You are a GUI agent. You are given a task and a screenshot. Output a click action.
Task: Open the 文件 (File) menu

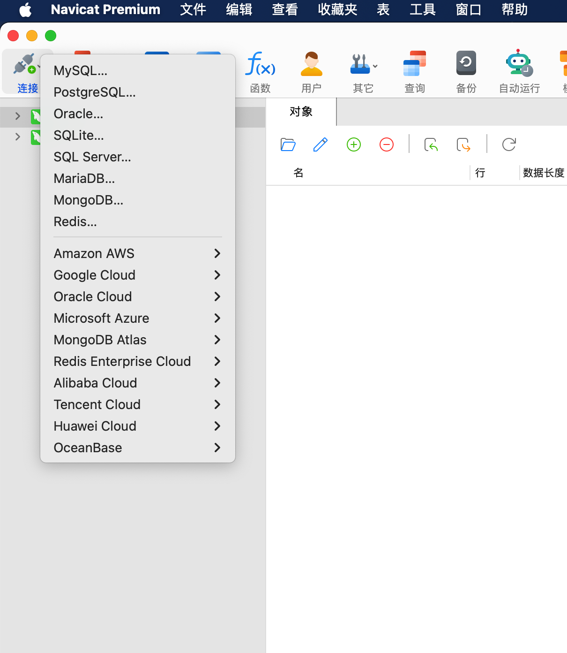pyautogui.click(x=193, y=10)
